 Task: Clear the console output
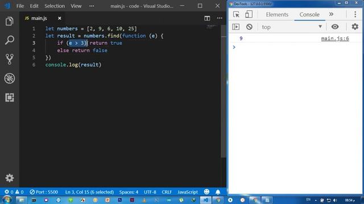tap(249, 27)
